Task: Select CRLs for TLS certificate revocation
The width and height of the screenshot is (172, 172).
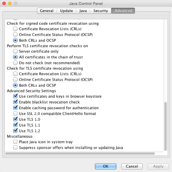Action: [x=15, y=74]
